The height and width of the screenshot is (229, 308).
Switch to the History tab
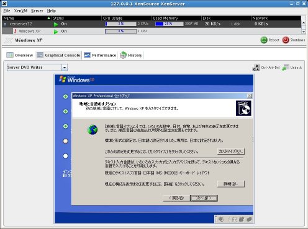pos(131,55)
